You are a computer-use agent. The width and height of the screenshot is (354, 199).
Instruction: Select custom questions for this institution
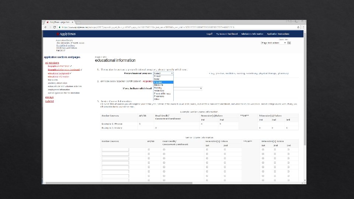64,93
